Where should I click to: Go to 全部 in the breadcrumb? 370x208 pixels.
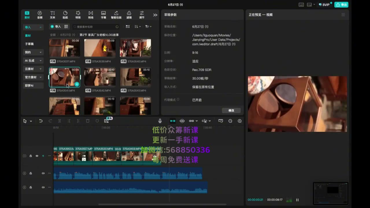[x=53, y=35]
